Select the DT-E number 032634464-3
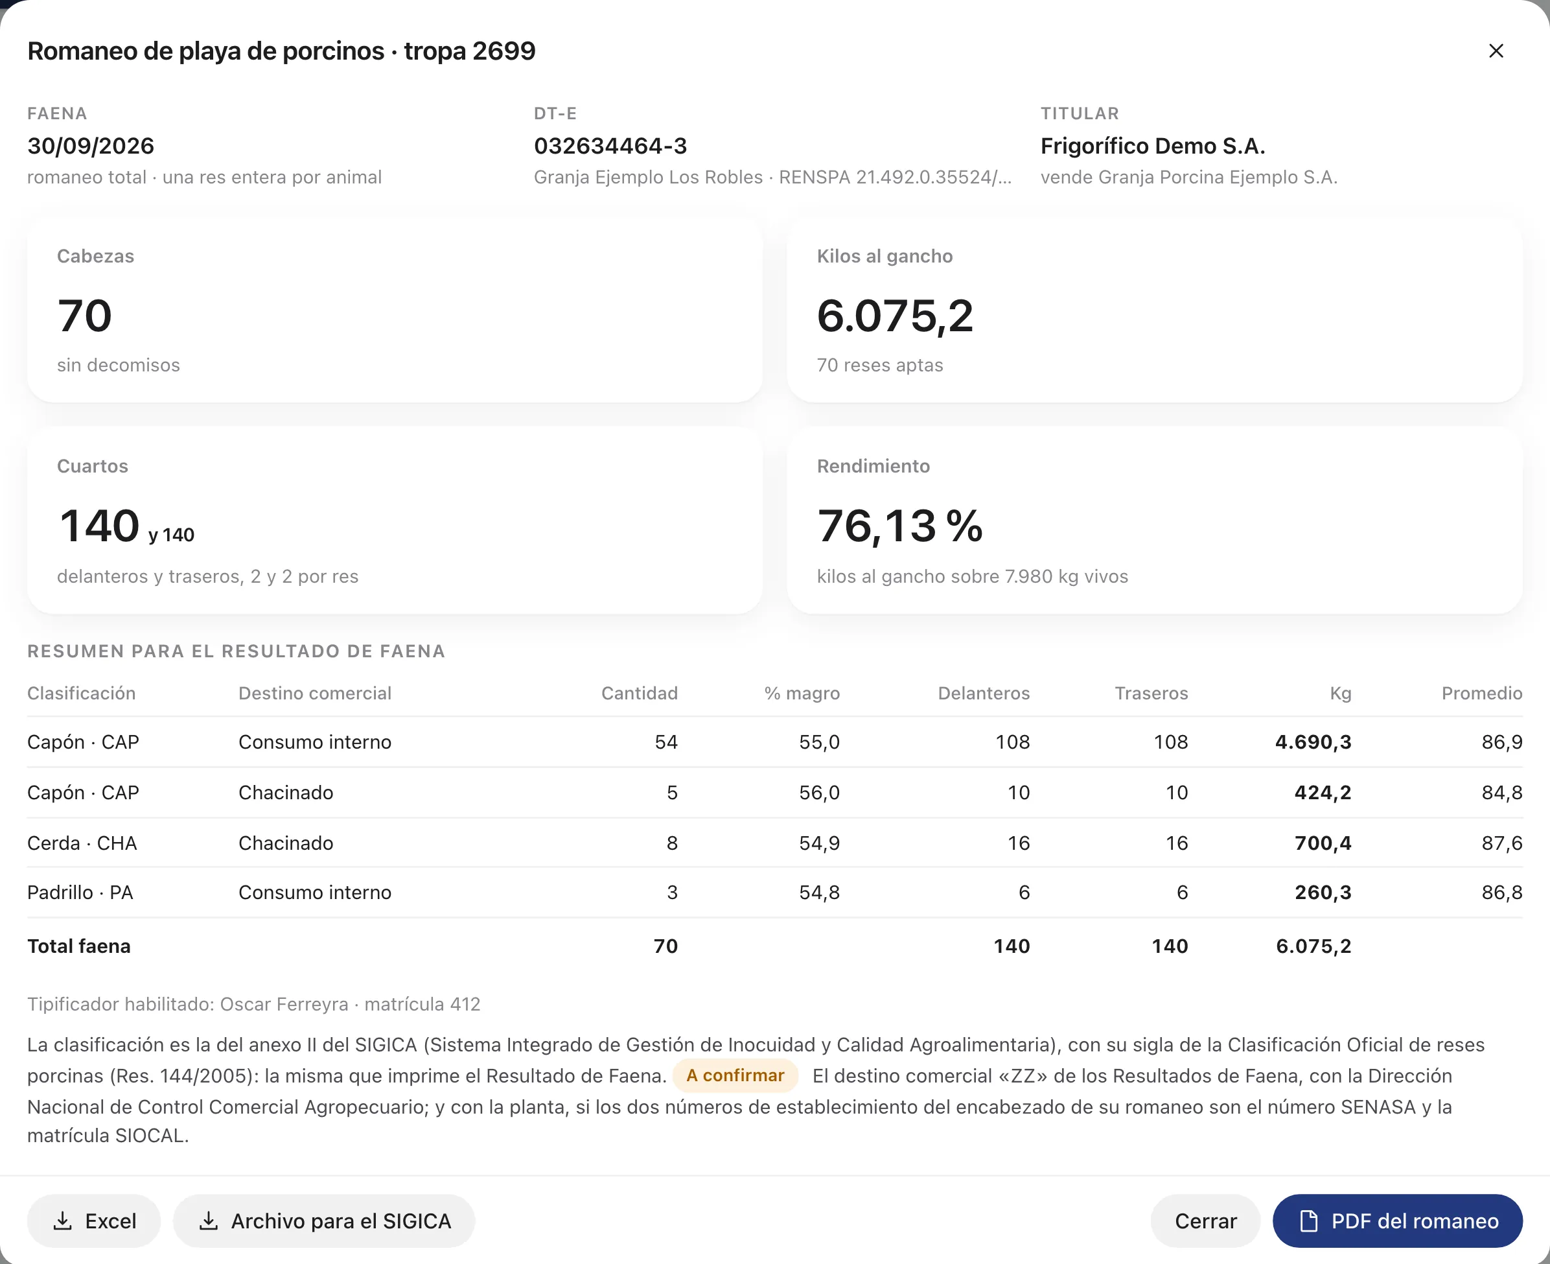The height and width of the screenshot is (1264, 1550). tap(610, 146)
